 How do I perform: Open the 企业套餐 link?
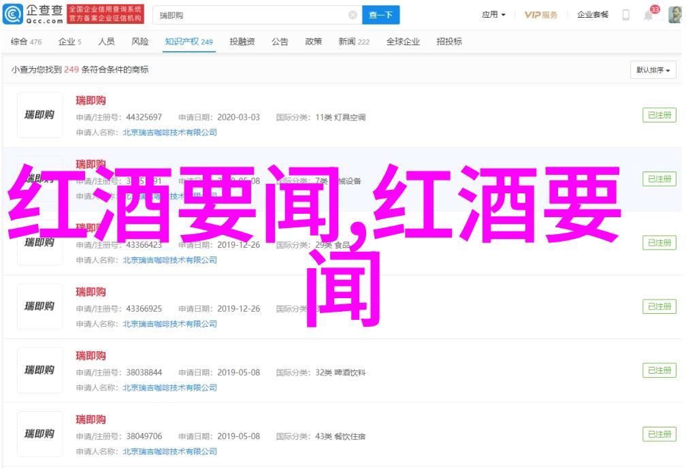[x=592, y=15]
